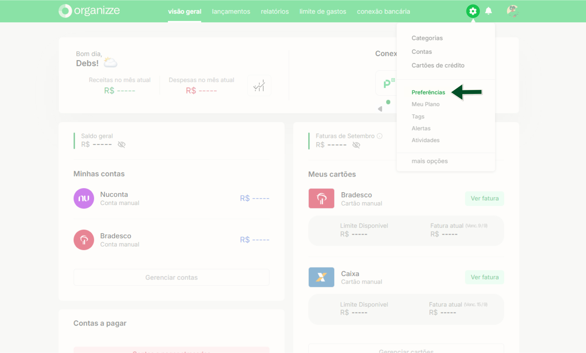This screenshot has height=353, width=586.
Task: Open conexão bancária tab
Action: [383, 12]
